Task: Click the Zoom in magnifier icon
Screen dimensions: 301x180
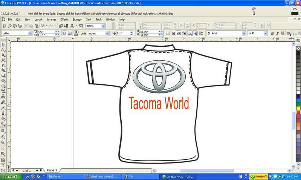Action: coord(3,137)
